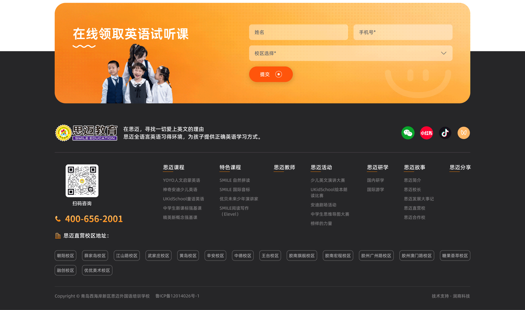Image resolution: width=525 pixels, height=310 pixels.
Task: Open the 思迈故事 footer heading
Action: click(x=415, y=167)
